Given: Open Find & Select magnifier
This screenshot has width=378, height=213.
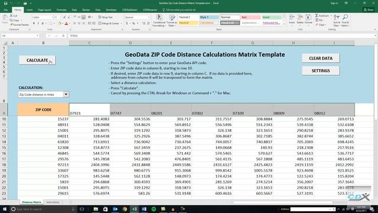Looking at the screenshot, I should pos(345,20).
